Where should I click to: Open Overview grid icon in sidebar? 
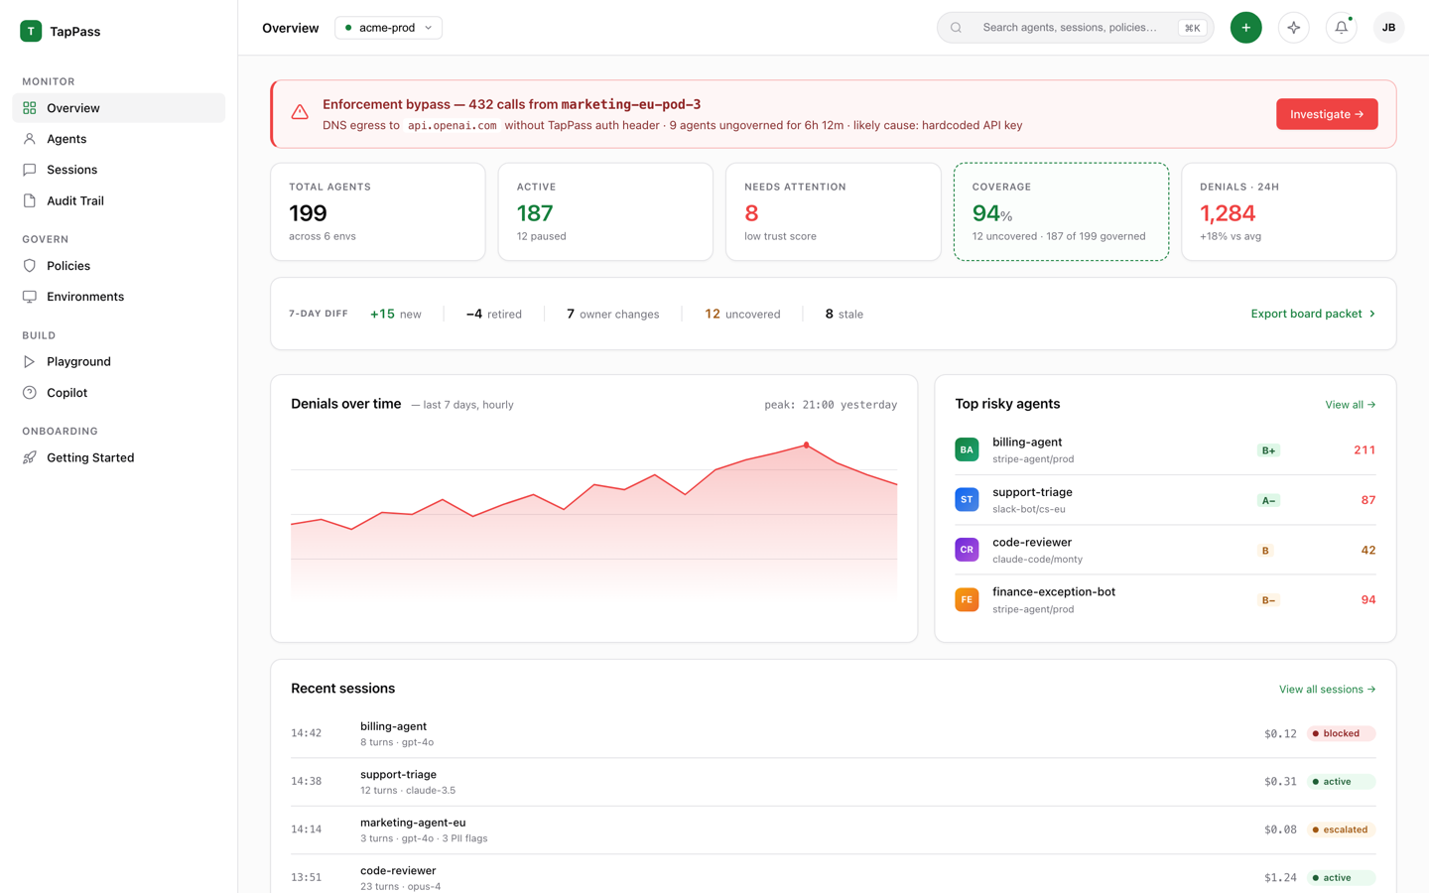tap(30, 108)
